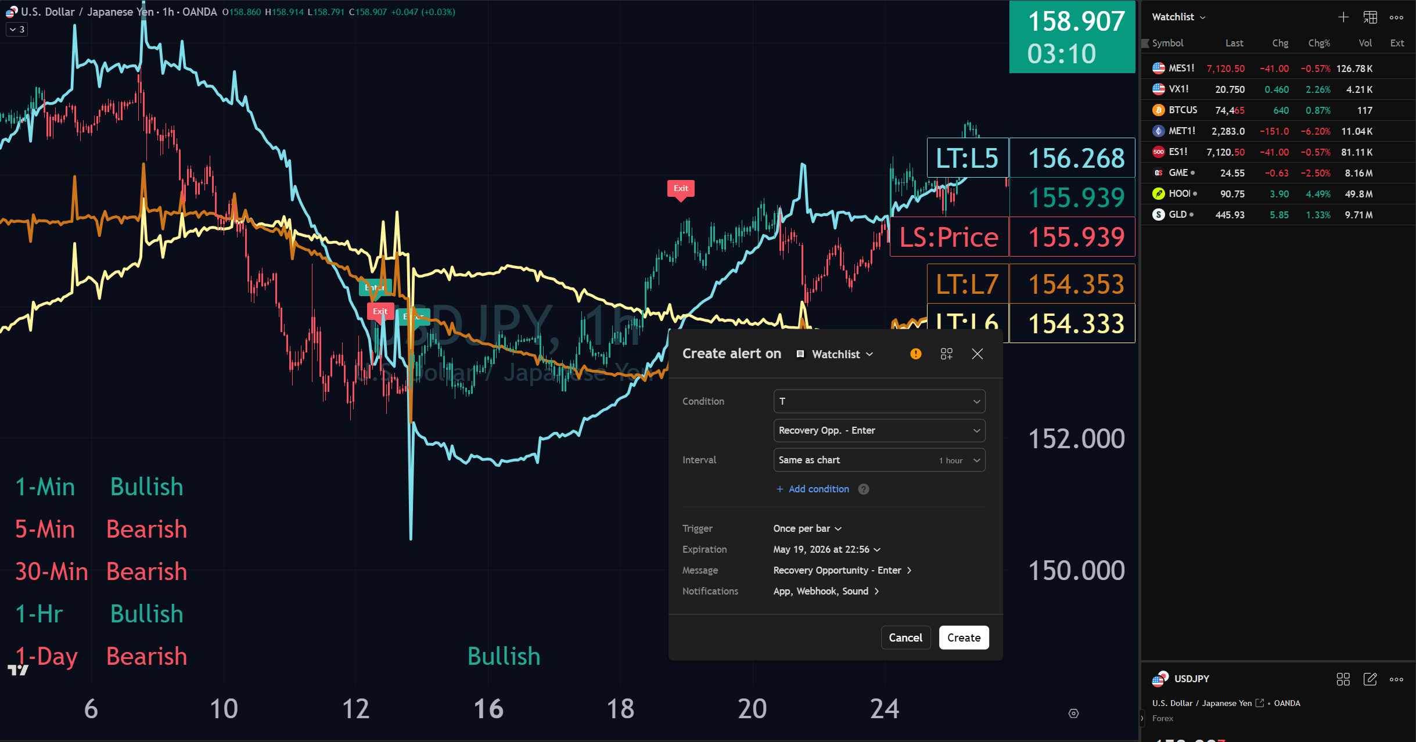The image size is (1416, 742).
Task: Open the Recovery Opp. - Enter dropdown
Action: coord(878,430)
